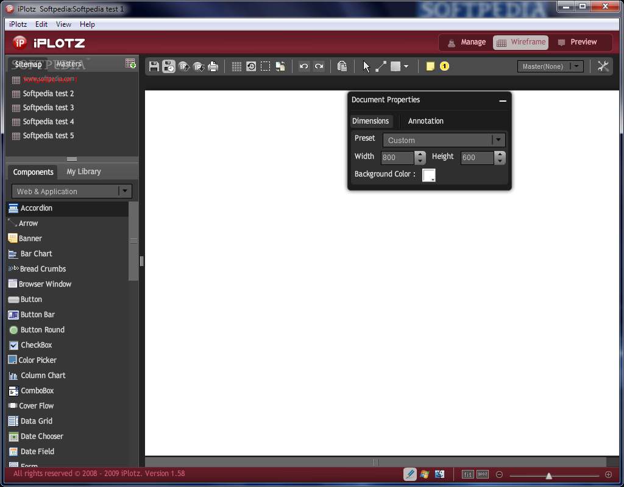Image resolution: width=624 pixels, height=487 pixels.
Task: Switch to Manage mode
Action: pyautogui.click(x=467, y=42)
